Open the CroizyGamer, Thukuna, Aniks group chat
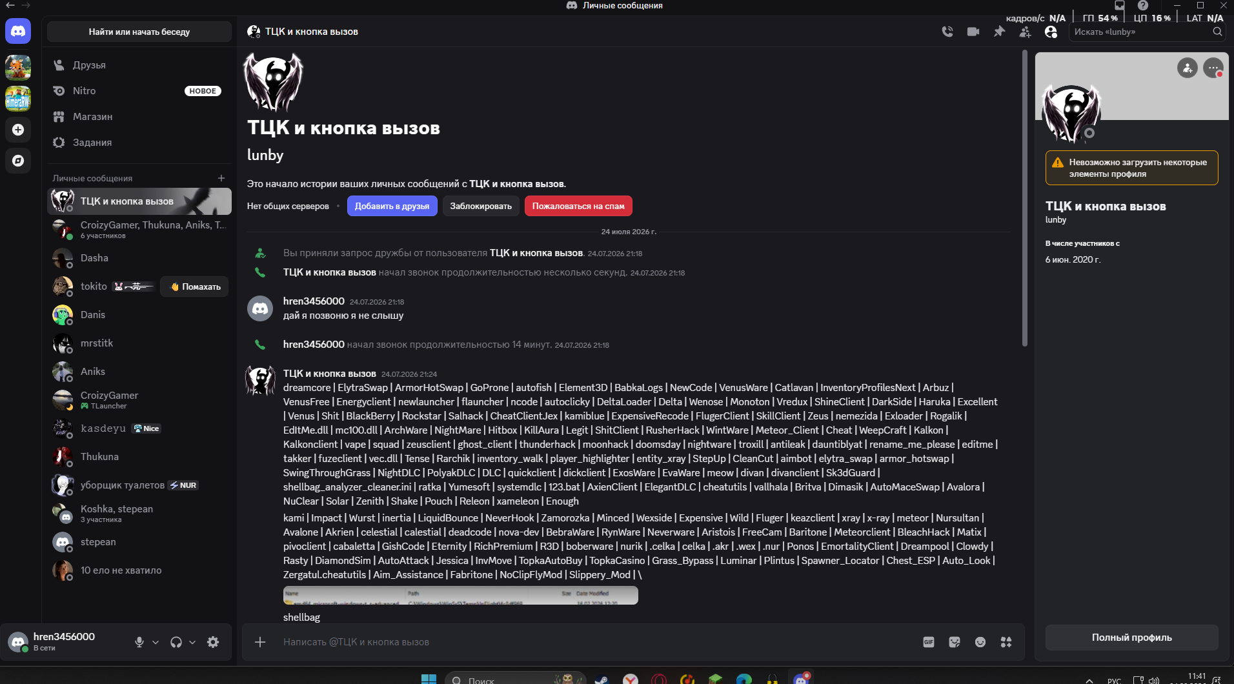Screen dimensions: 1234x684 click(x=139, y=230)
